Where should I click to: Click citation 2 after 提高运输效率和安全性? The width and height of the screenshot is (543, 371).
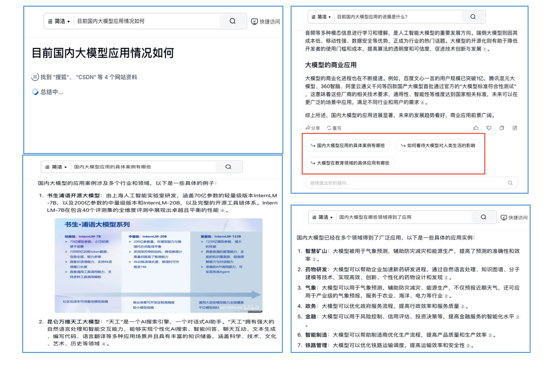tap(468, 346)
